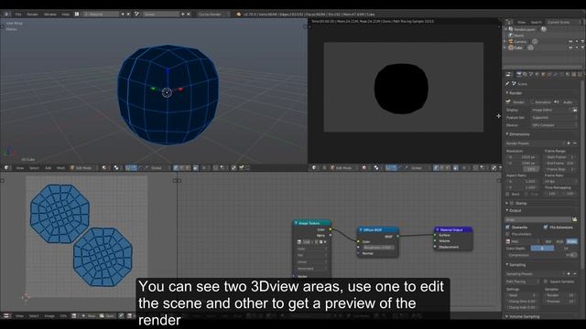586x329 pixels.
Task: Open Global orientation dropdown in right viewport
Action: (x=418, y=168)
